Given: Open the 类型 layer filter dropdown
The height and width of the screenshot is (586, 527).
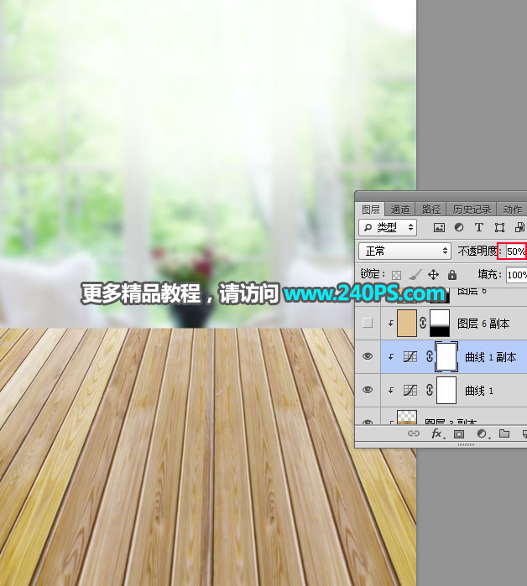Looking at the screenshot, I should click(x=388, y=227).
